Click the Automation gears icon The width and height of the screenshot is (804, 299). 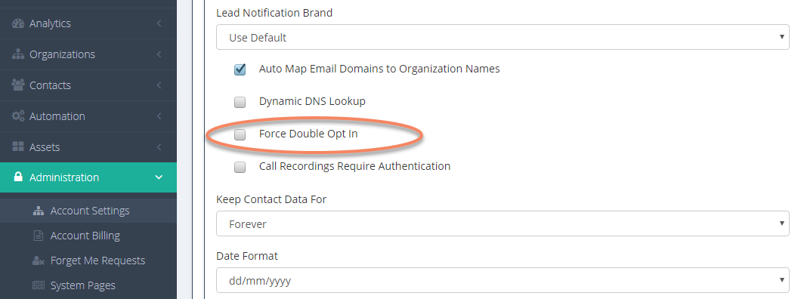(18, 116)
